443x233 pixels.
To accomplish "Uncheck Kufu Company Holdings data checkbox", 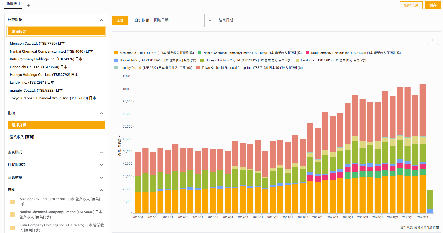I will click(x=13, y=228).
